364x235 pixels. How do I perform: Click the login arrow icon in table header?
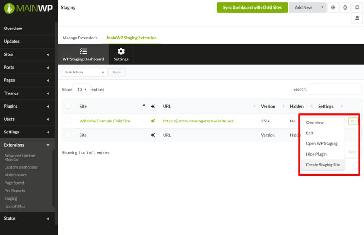(x=153, y=106)
